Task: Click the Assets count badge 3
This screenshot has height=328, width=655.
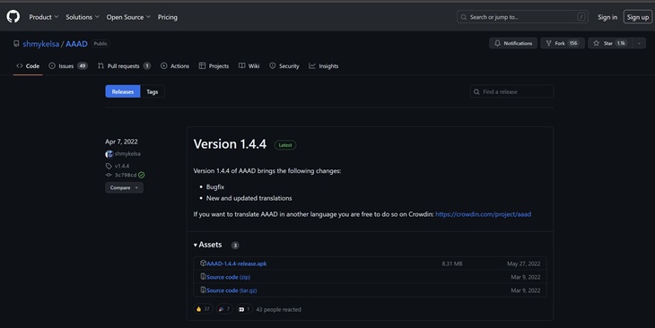Action: click(x=235, y=246)
